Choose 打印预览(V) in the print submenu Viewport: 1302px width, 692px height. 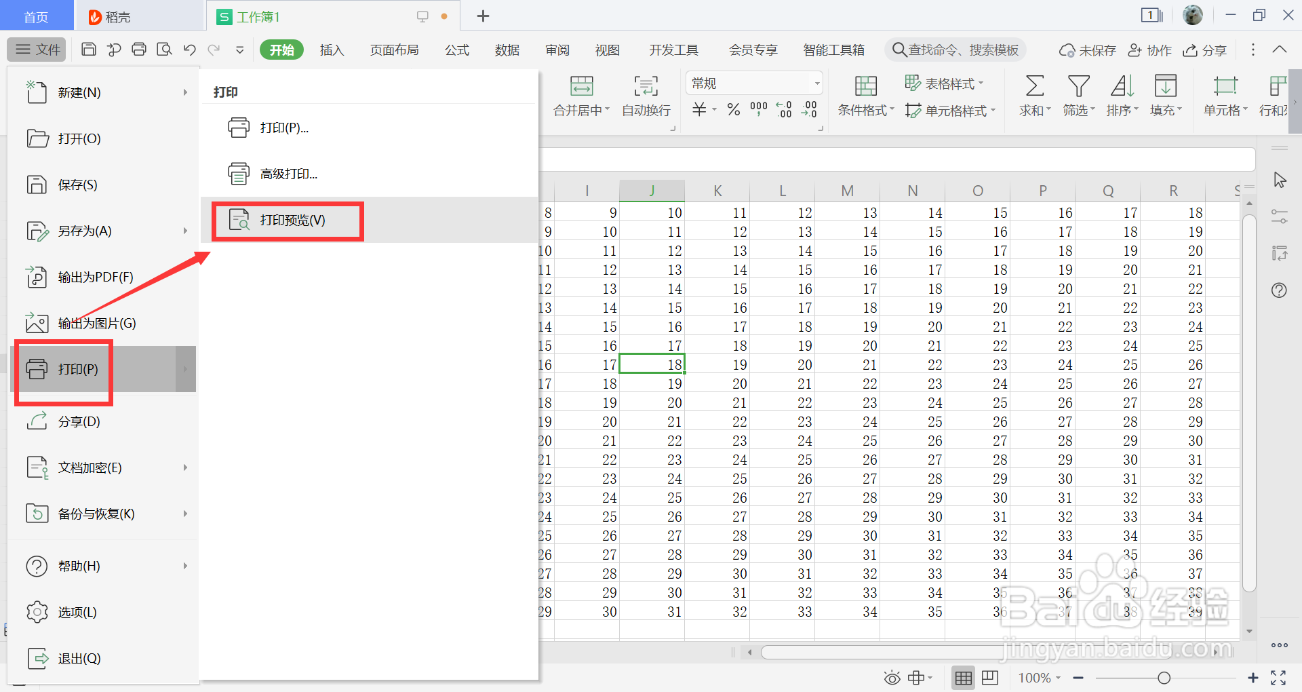coord(369,220)
